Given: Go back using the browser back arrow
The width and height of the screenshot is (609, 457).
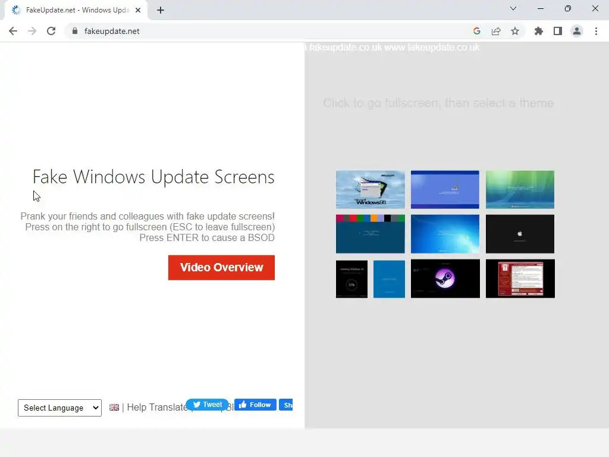Looking at the screenshot, I should tap(13, 31).
